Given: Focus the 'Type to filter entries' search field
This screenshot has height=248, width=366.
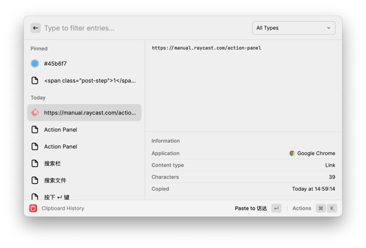Looking at the screenshot, I should tap(79, 28).
